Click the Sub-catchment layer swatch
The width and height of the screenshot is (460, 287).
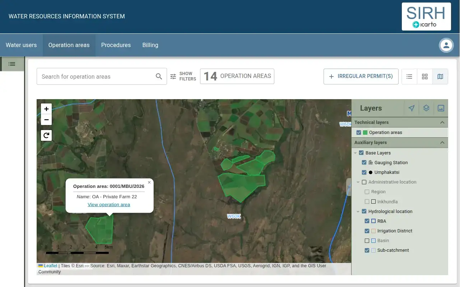click(373, 250)
